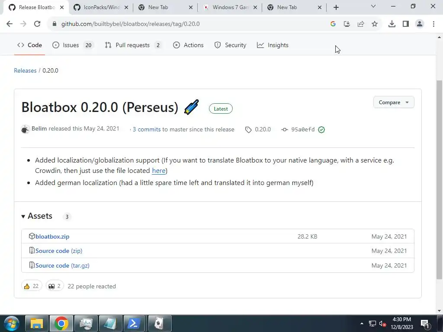443x332 pixels.
Task: Close the Windows 7 Games tab
Action: pos(255,7)
